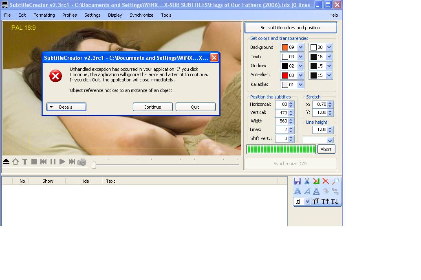This screenshot has width=421, height=280.
Task: Open search with the magnifier icon
Action: click(335, 181)
